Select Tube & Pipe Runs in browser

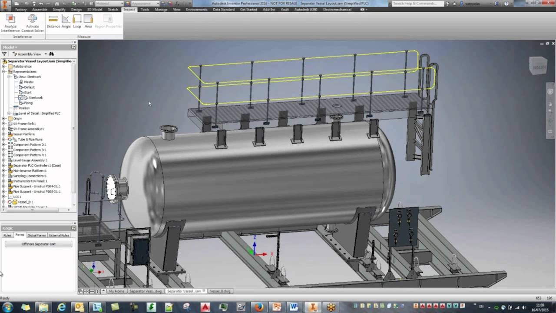pos(30,140)
